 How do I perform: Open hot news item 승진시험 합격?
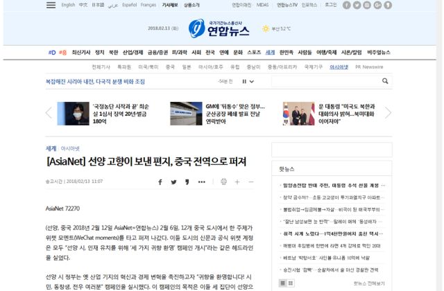tap(331, 270)
